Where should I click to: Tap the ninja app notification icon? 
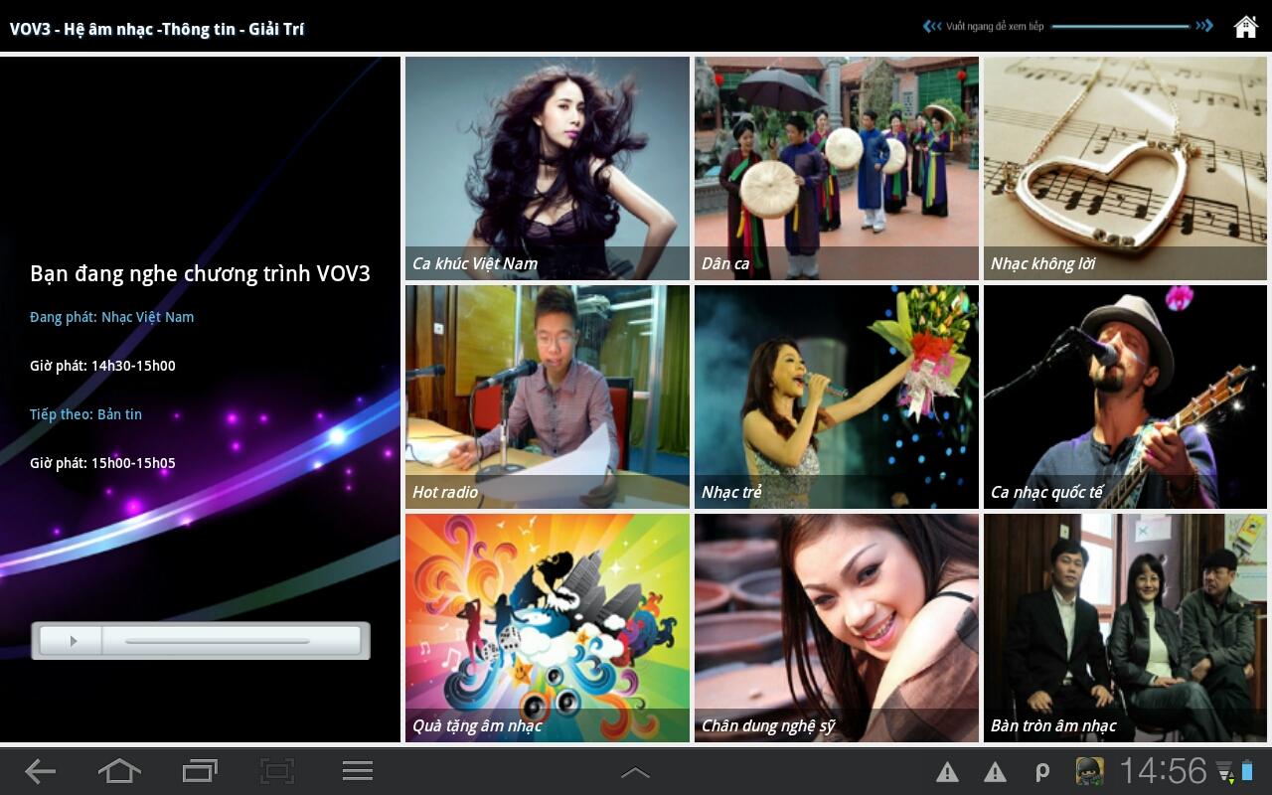[x=1090, y=771]
